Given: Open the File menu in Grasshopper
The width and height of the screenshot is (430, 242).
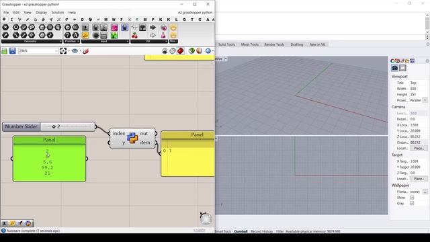Looking at the screenshot, I should pos(6,13).
